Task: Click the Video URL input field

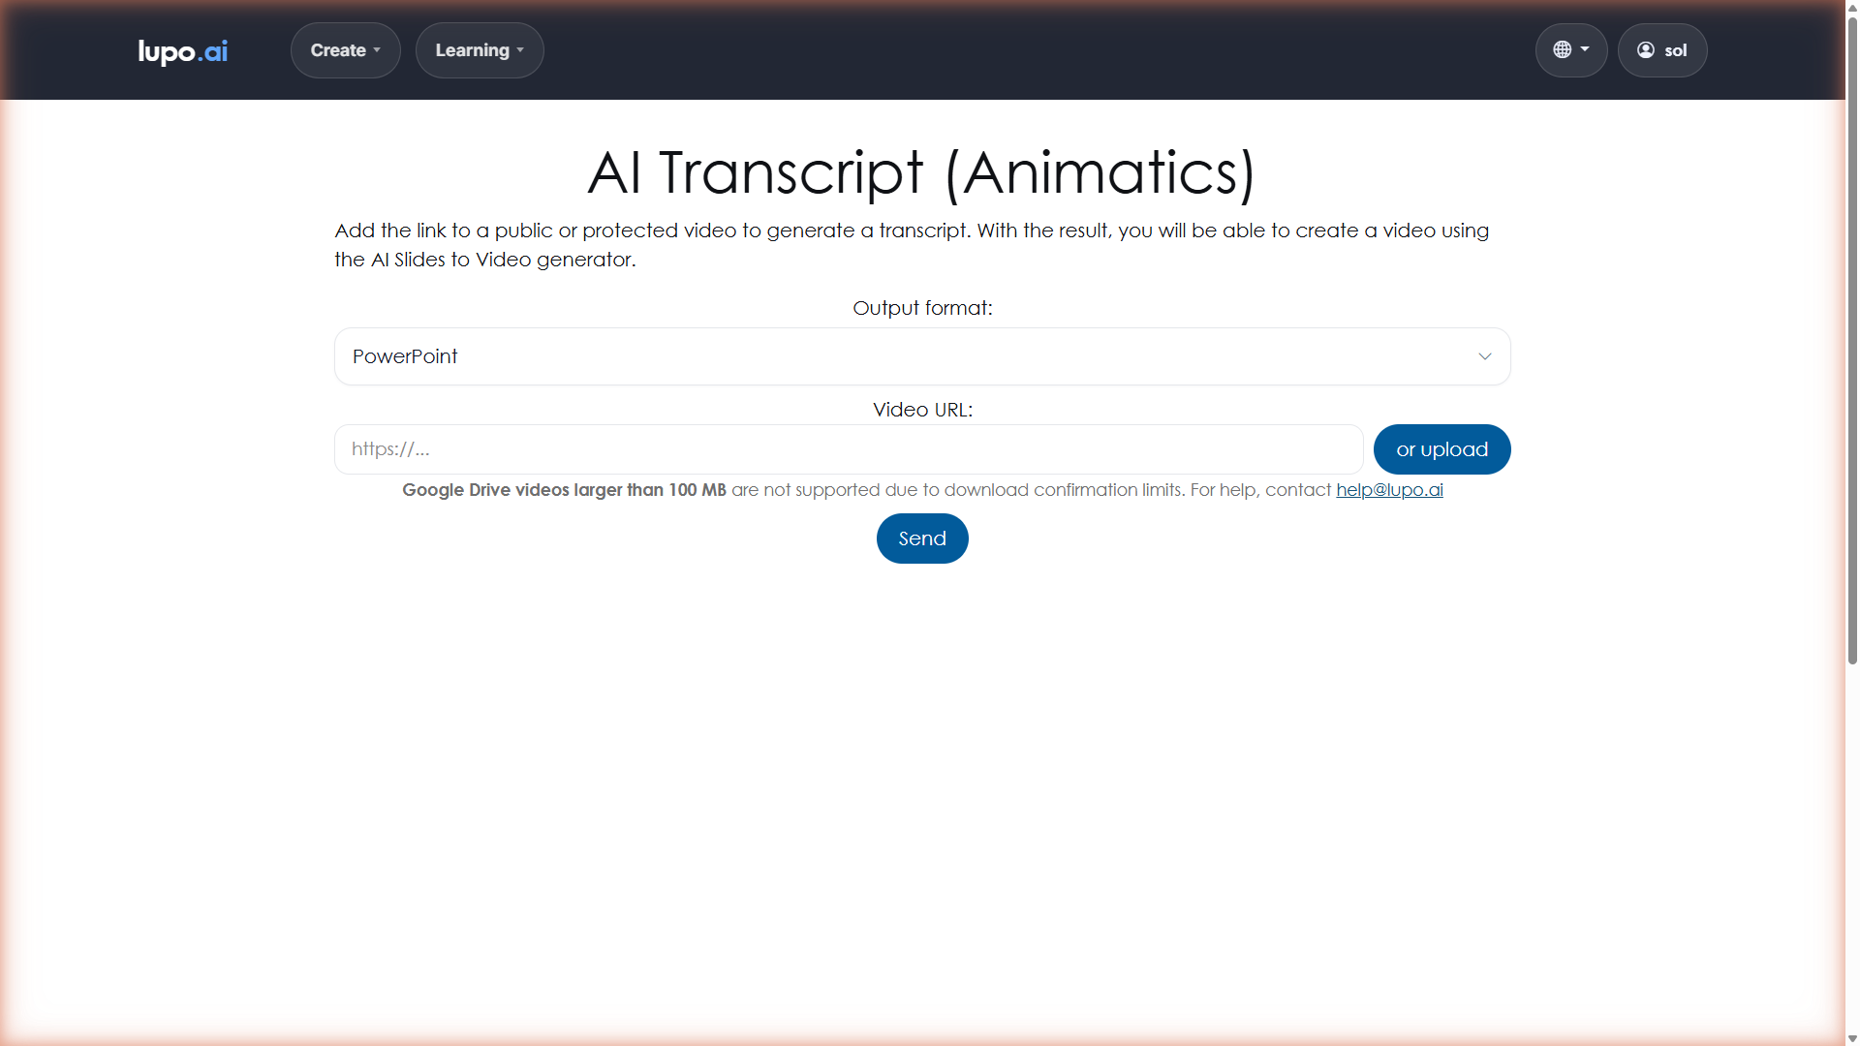Action: (x=849, y=449)
